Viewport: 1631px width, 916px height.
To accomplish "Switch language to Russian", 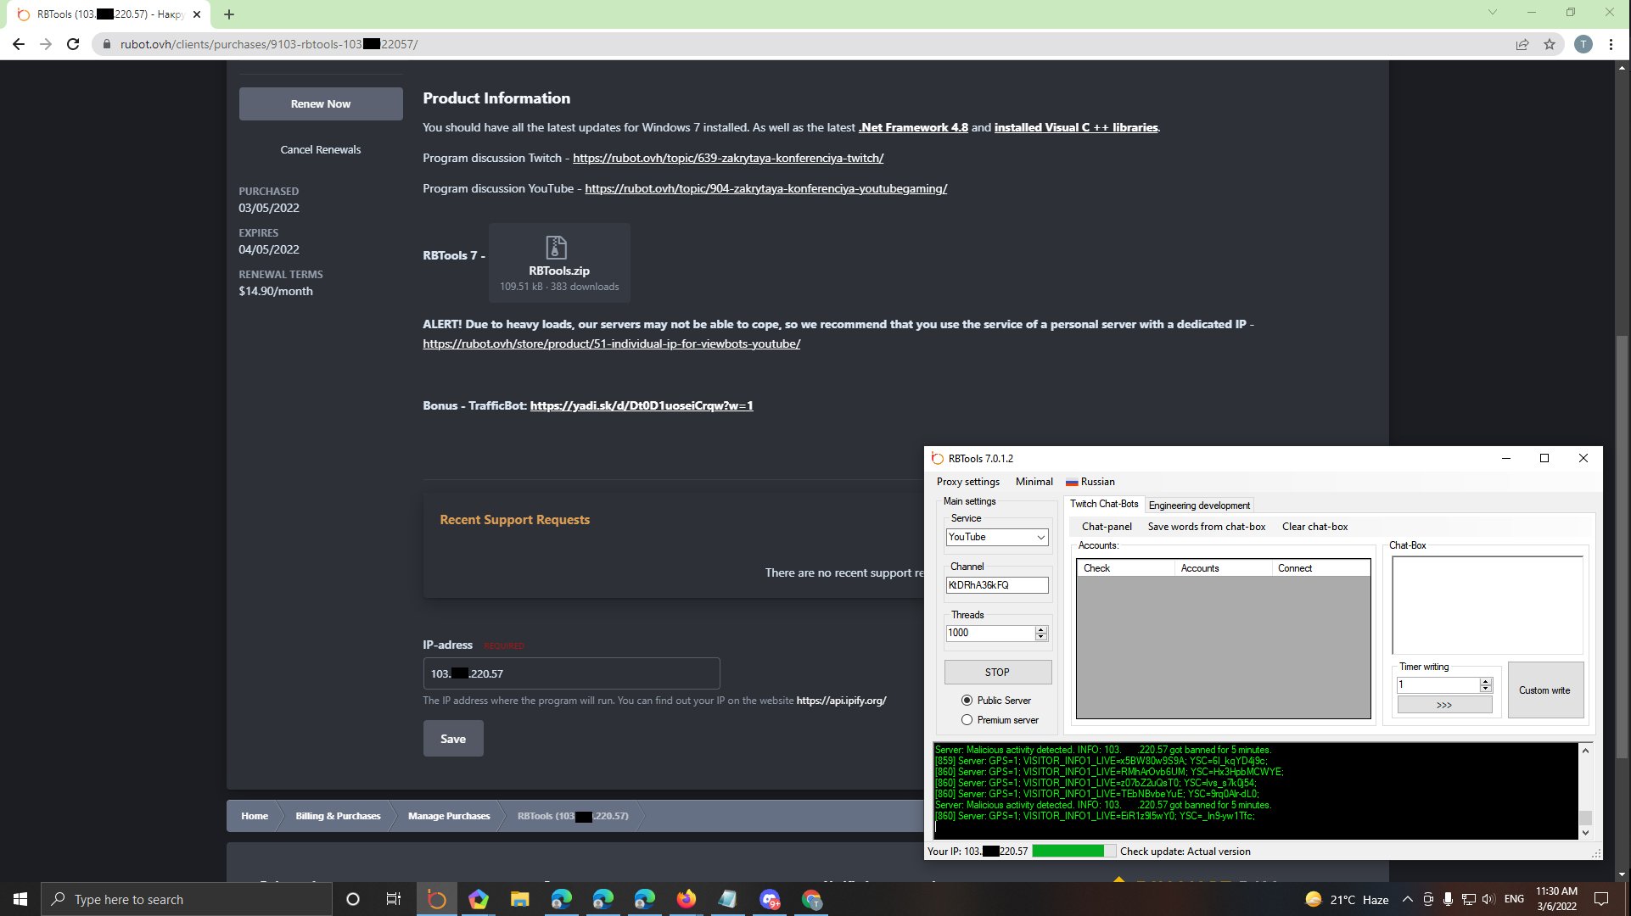I will tap(1090, 482).
